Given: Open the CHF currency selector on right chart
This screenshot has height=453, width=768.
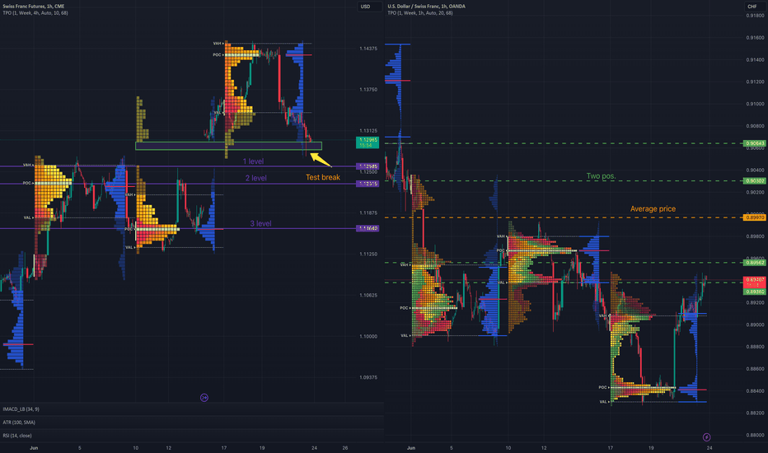Looking at the screenshot, I should click(754, 7).
